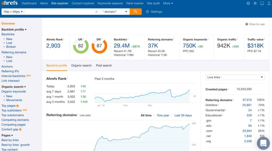Viewport: 272px width, 151px height.
Task: Collapse the Pages sidebar section
Action: [x=7, y=135]
